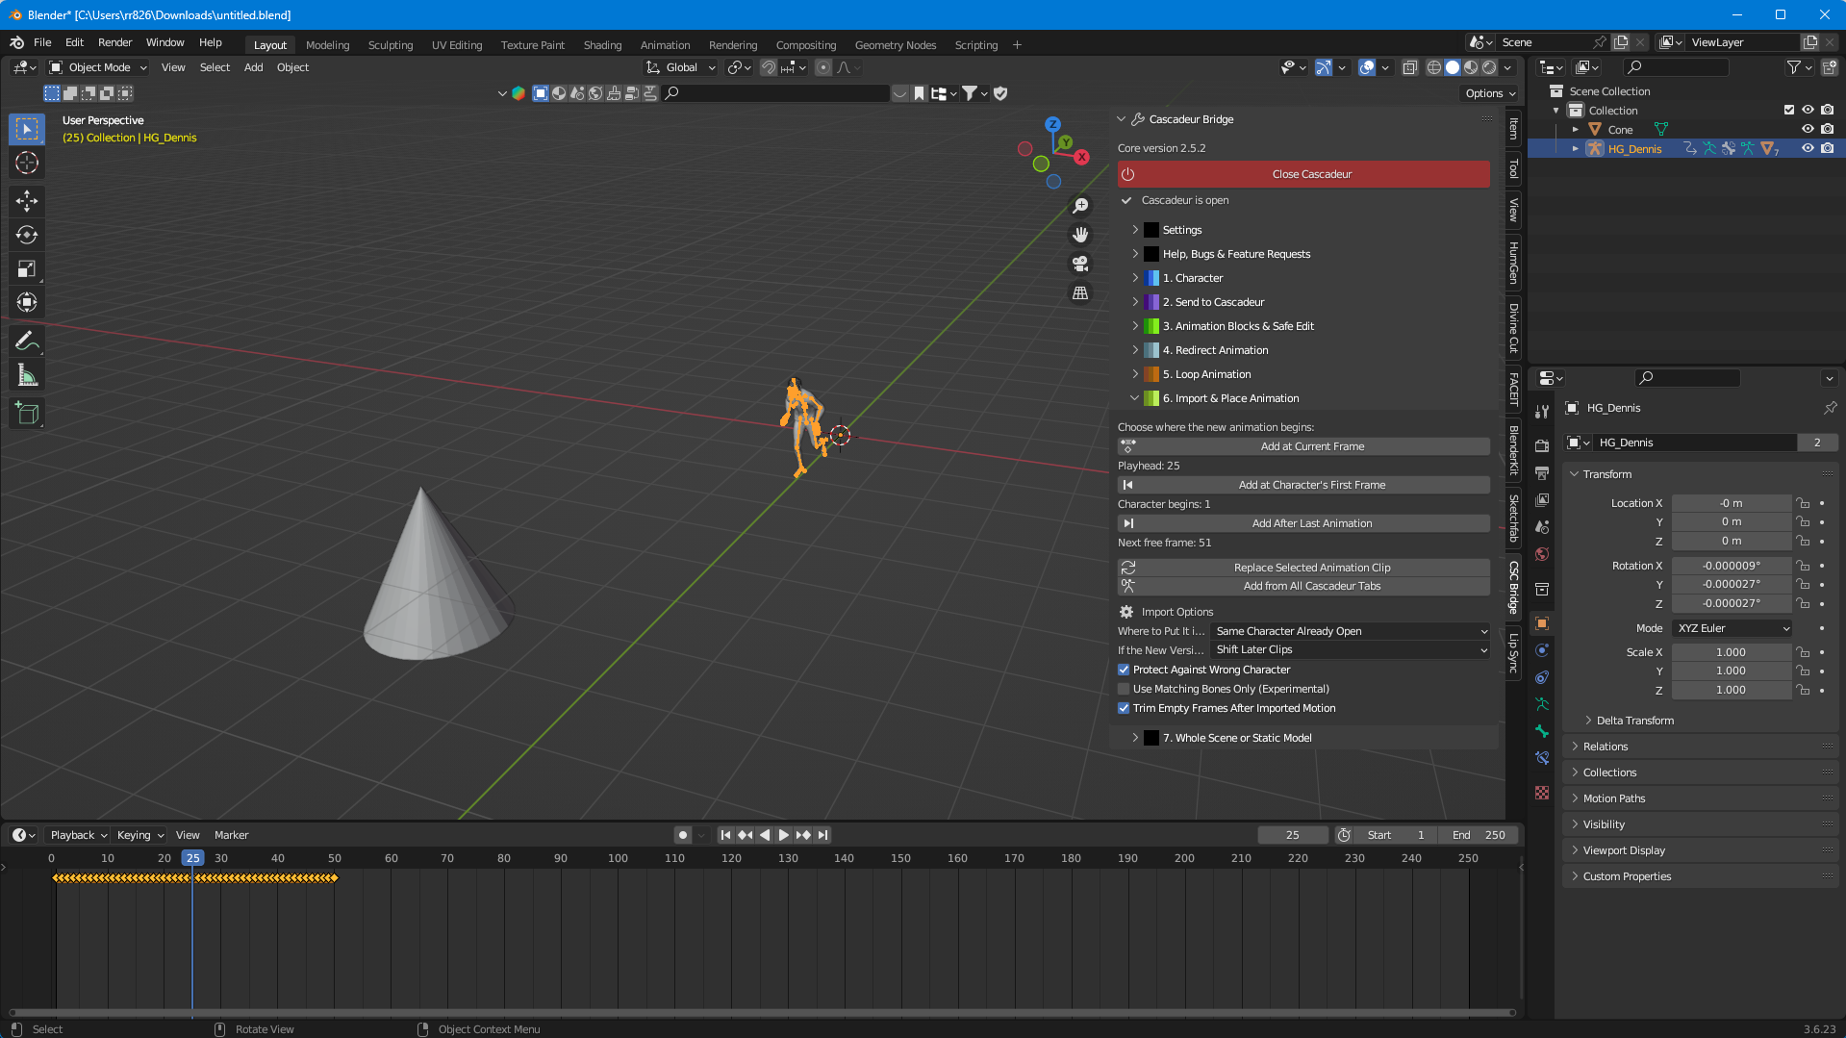Enable Use Matching Bones Only option
1846x1038 pixels.
coord(1124,689)
